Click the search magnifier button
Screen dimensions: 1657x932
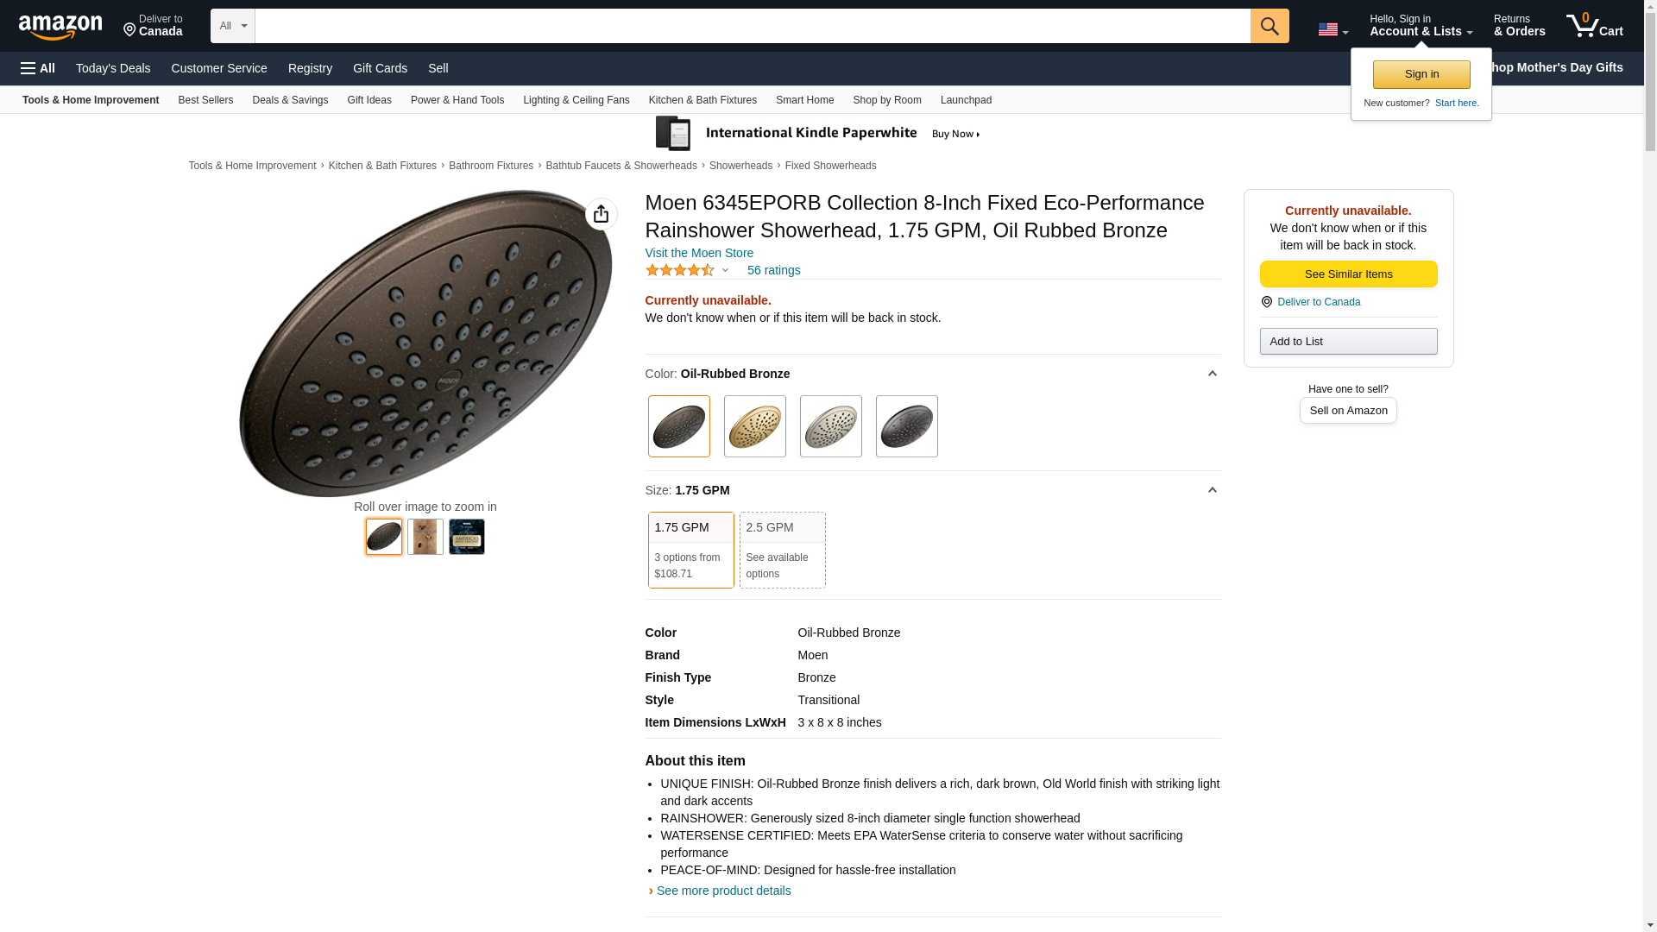(x=1269, y=26)
